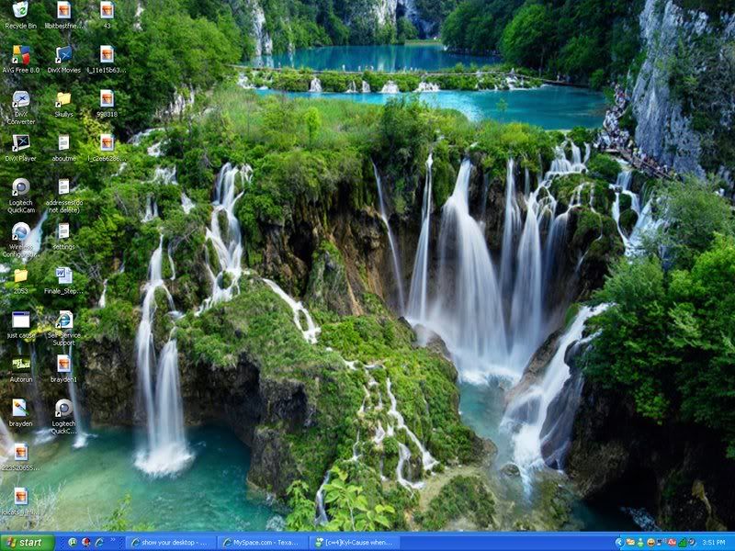This screenshot has height=551, width=735.
Task: Click the Autorun desktop icon
Action: coord(20,365)
